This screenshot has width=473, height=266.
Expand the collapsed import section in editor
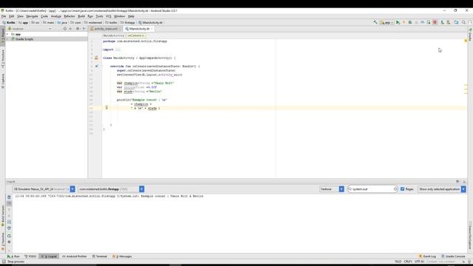118,50
